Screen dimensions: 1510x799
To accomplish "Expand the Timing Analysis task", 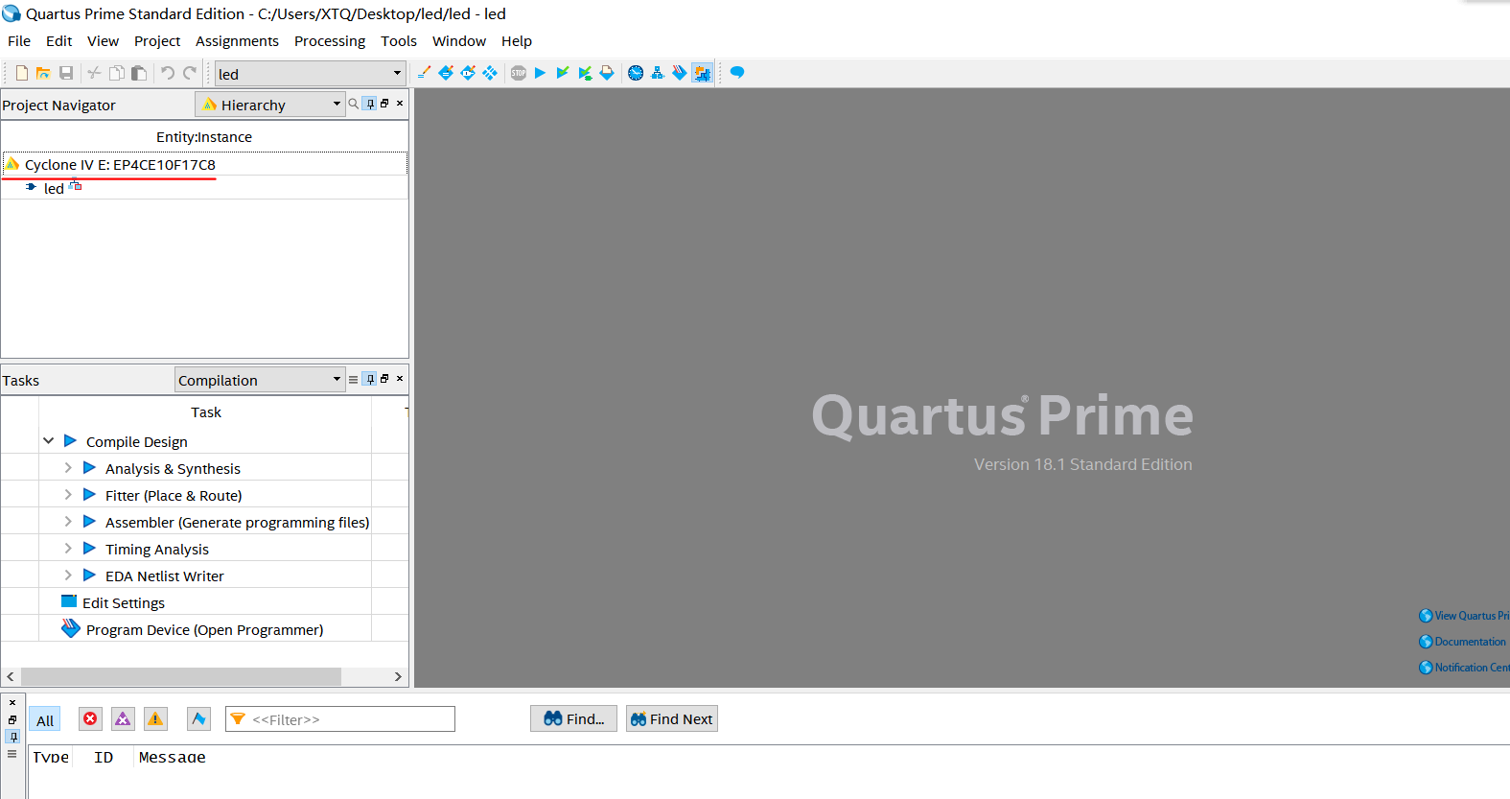I will point(68,549).
